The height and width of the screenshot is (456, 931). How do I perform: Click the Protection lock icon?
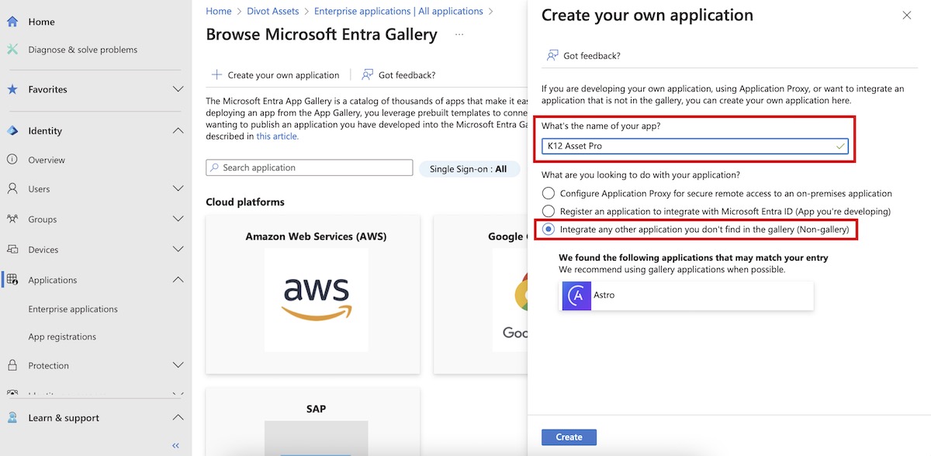pyautogui.click(x=12, y=365)
